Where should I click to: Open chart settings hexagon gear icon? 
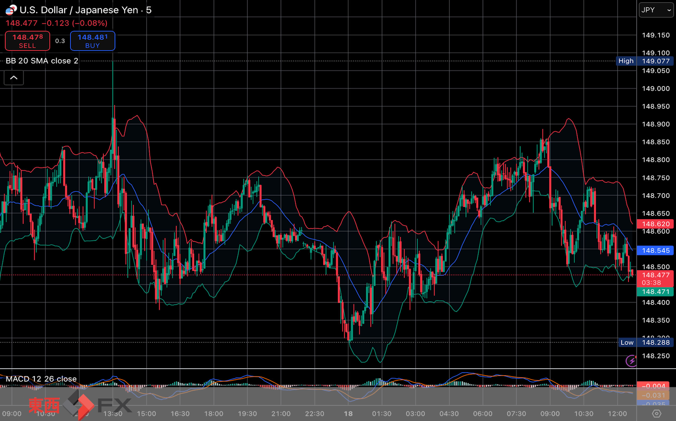pyautogui.click(x=657, y=414)
